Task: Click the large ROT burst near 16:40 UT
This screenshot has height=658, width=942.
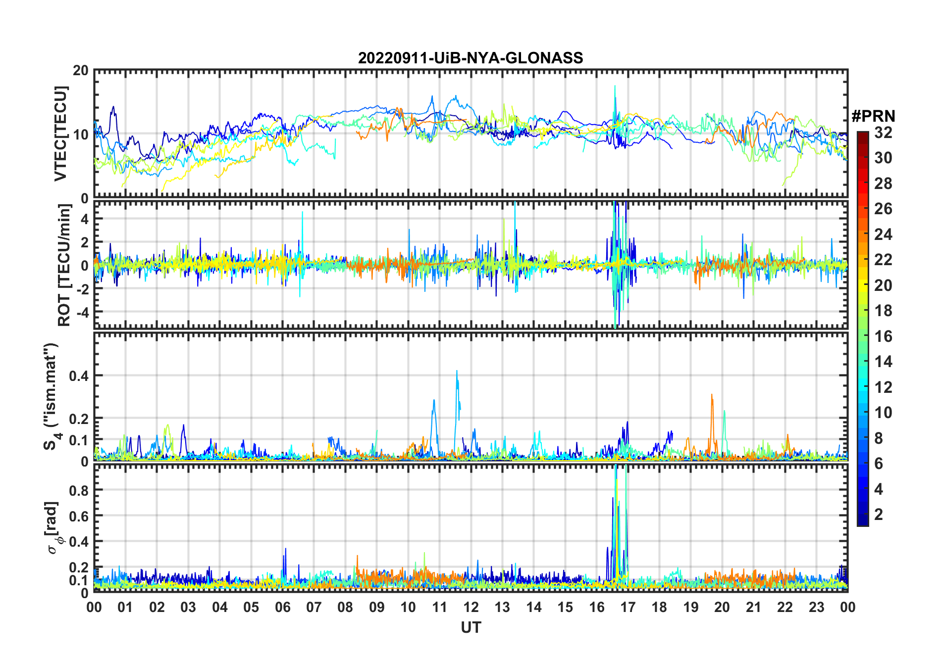Action: [619, 265]
